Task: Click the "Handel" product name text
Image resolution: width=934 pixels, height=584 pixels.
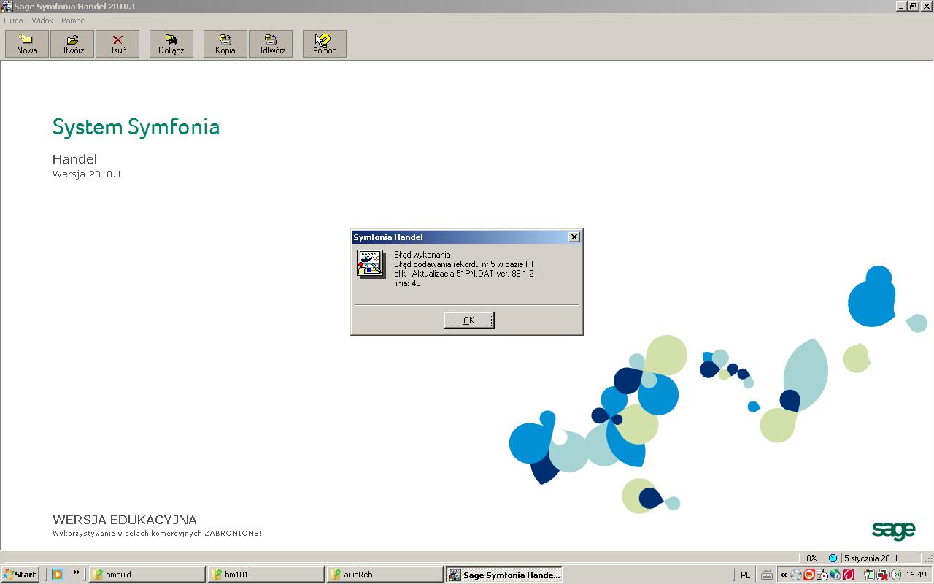Action: click(74, 158)
